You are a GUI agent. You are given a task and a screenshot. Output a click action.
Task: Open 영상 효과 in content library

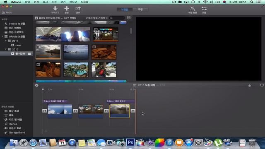coord(14,111)
